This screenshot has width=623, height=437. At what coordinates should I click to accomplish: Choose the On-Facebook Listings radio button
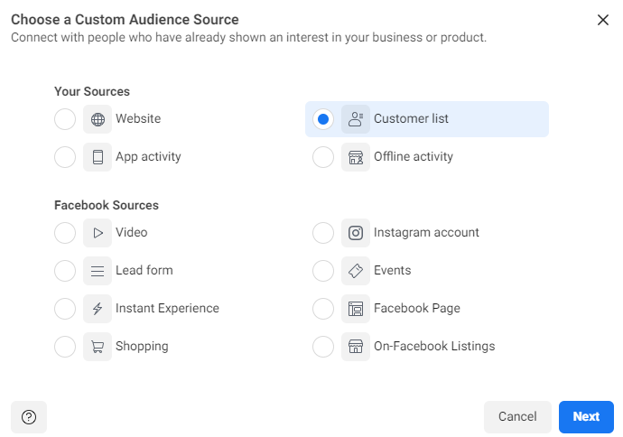[323, 347]
